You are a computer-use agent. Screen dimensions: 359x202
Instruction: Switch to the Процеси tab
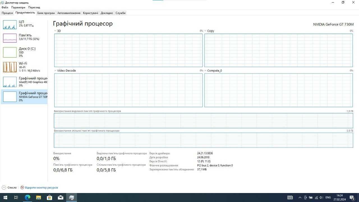point(7,13)
